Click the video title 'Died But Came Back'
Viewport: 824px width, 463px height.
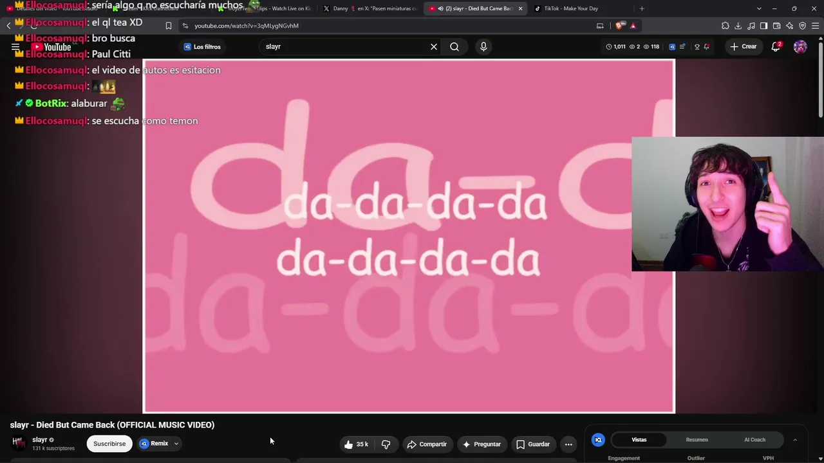coord(112,425)
